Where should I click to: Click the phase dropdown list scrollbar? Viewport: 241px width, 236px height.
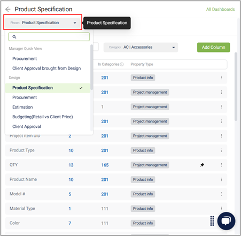pyautogui.click(x=91, y=67)
